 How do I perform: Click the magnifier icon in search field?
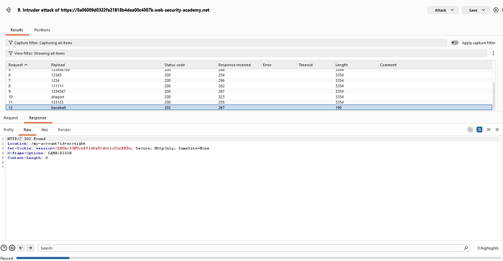coord(466,248)
